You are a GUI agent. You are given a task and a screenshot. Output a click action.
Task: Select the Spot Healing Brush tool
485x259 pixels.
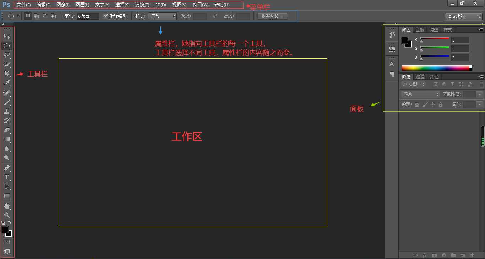[x=7, y=93]
